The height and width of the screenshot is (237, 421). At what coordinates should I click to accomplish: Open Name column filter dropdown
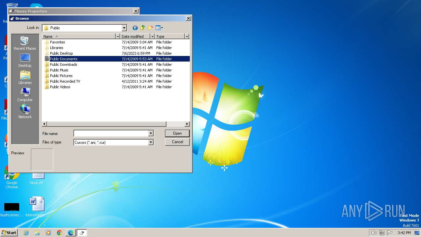[118, 36]
